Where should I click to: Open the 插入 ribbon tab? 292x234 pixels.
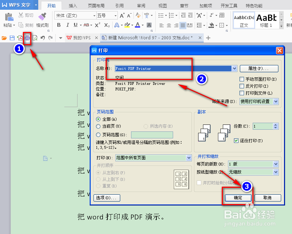click(x=73, y=6)
